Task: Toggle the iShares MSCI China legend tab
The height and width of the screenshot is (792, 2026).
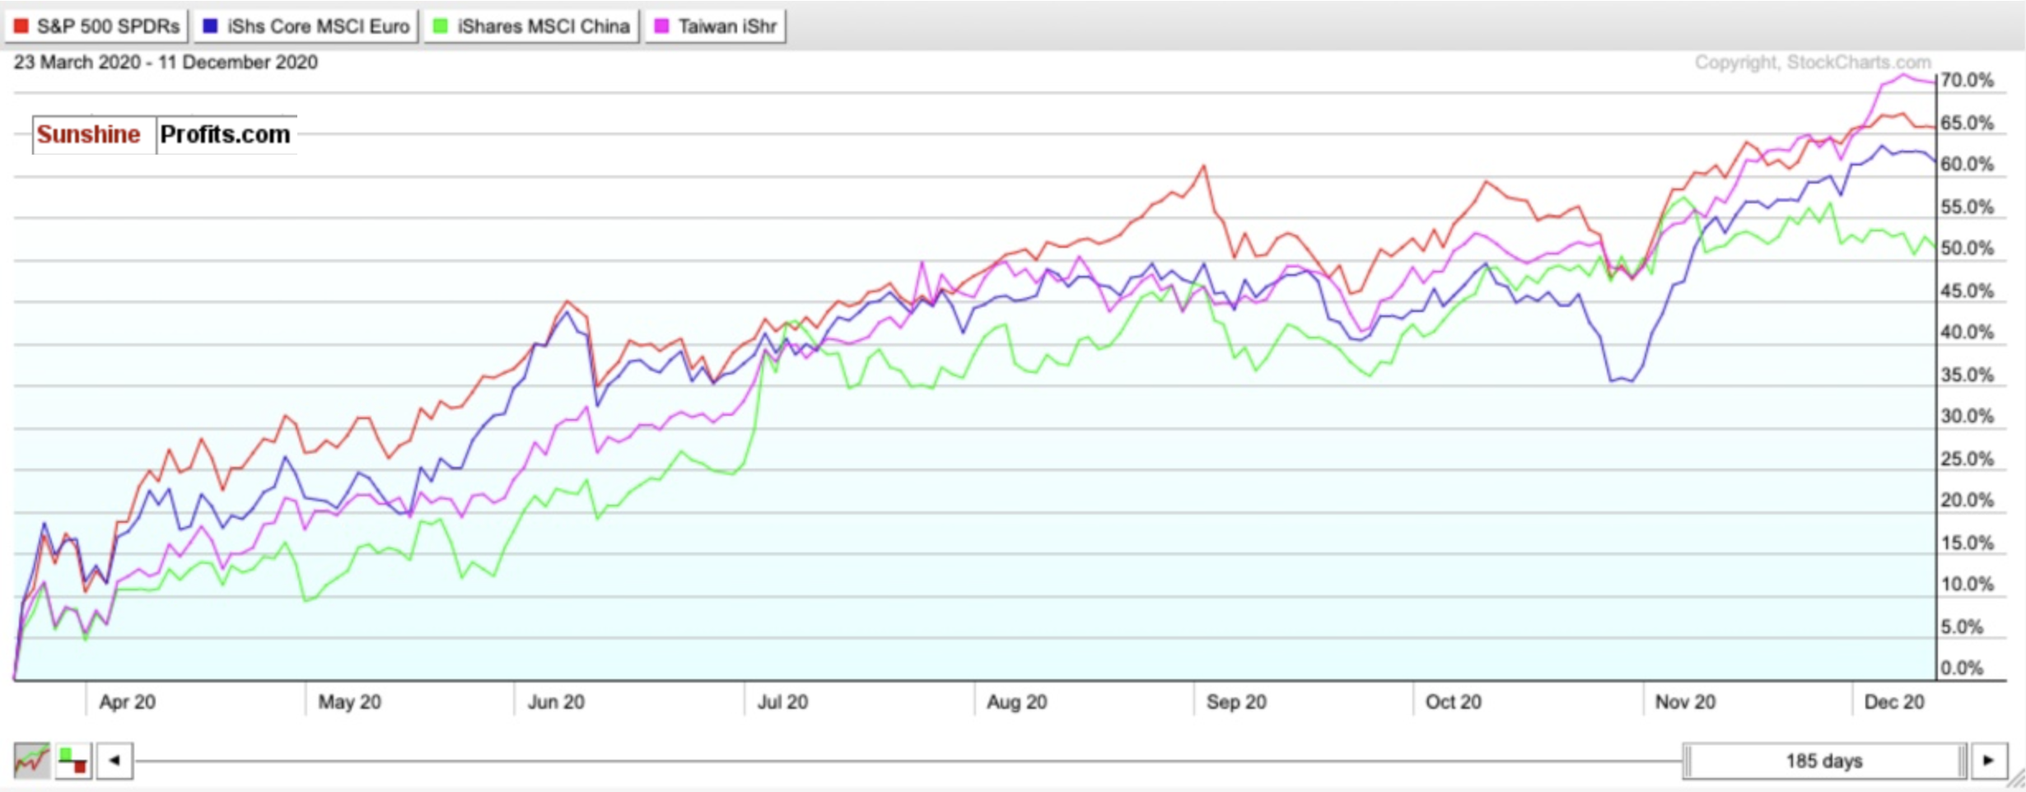Action: point(531,26)
